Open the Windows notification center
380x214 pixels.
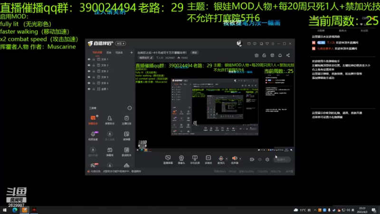tap(374, 210)
